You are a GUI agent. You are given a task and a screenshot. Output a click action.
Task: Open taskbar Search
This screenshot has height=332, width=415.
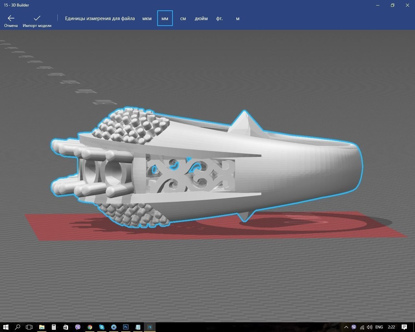18,327
